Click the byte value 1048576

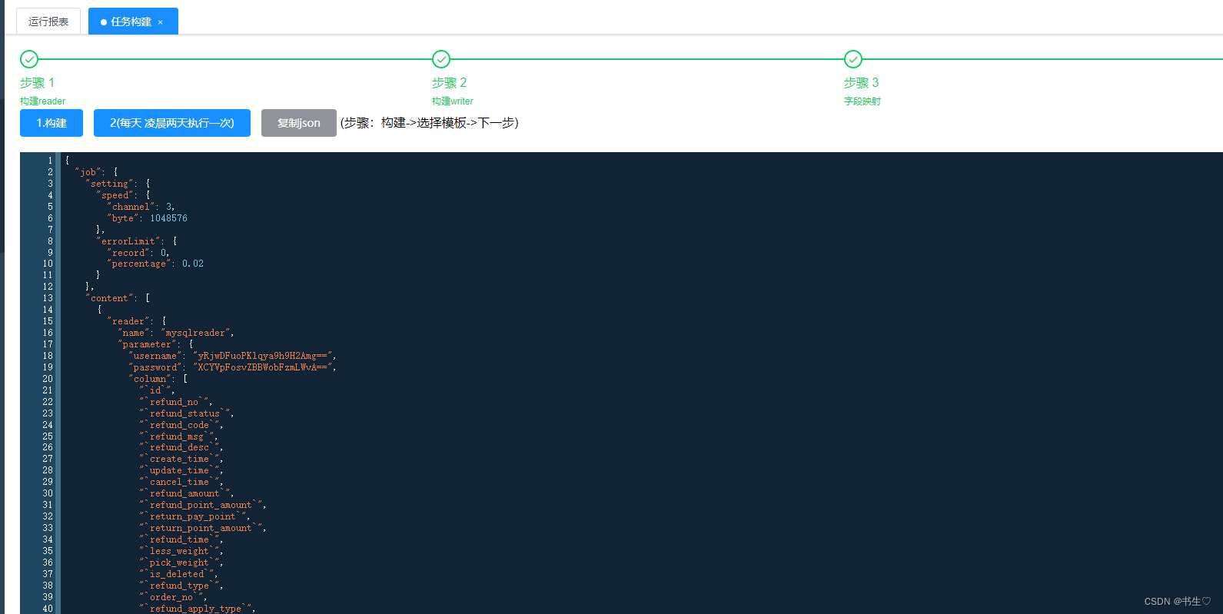[168, 218]
